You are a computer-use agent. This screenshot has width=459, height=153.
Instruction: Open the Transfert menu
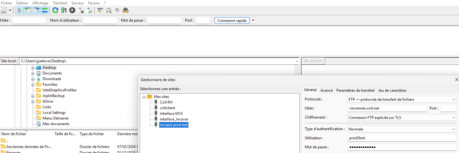coord(60,3)
